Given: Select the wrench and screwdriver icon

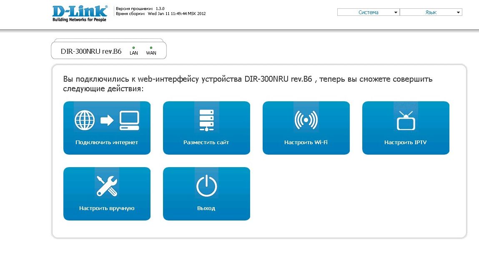Looking at the screenshot, I should pos(107,186).
